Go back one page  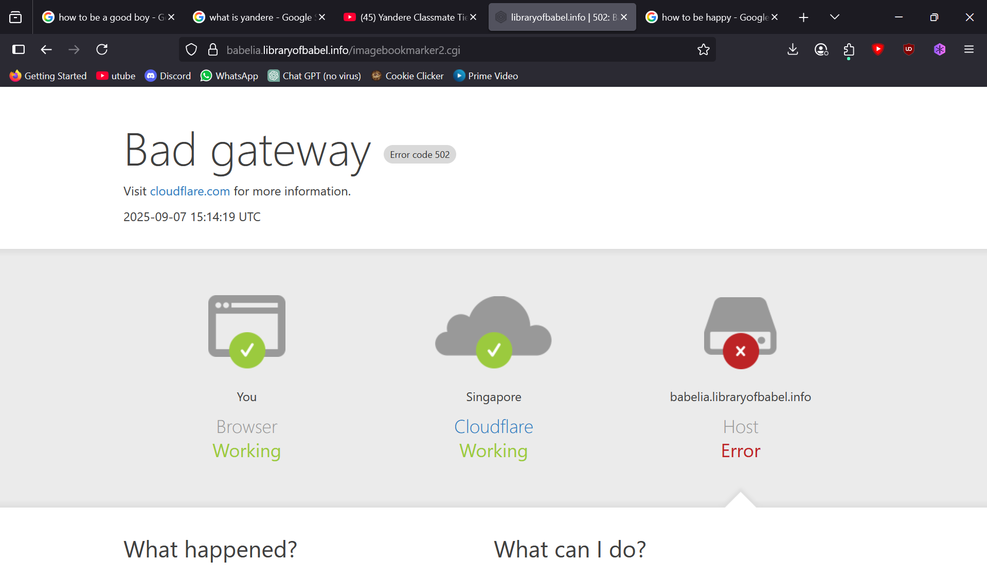(x=46, y=49)
